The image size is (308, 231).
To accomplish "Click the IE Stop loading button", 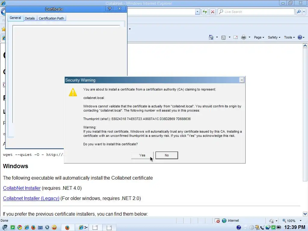I will pyautogui.click(x=213, y=12).
